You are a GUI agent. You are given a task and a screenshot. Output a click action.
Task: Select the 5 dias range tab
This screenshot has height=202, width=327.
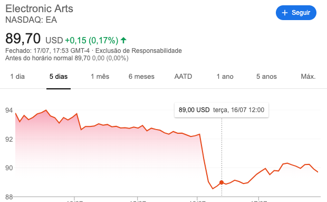point(59,77)
